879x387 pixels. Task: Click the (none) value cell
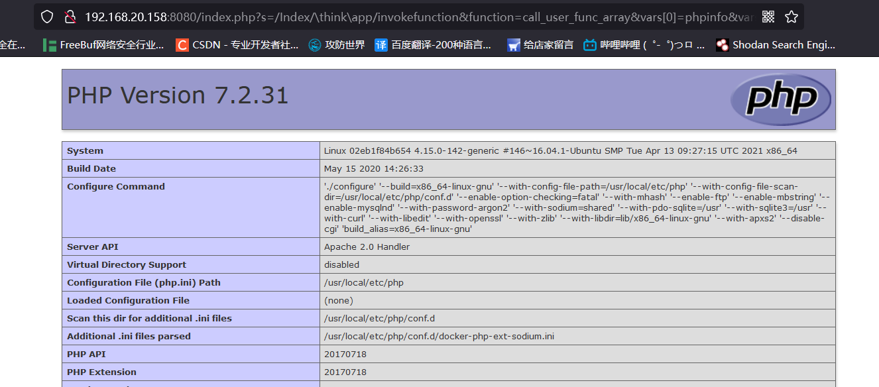point(577,300)
